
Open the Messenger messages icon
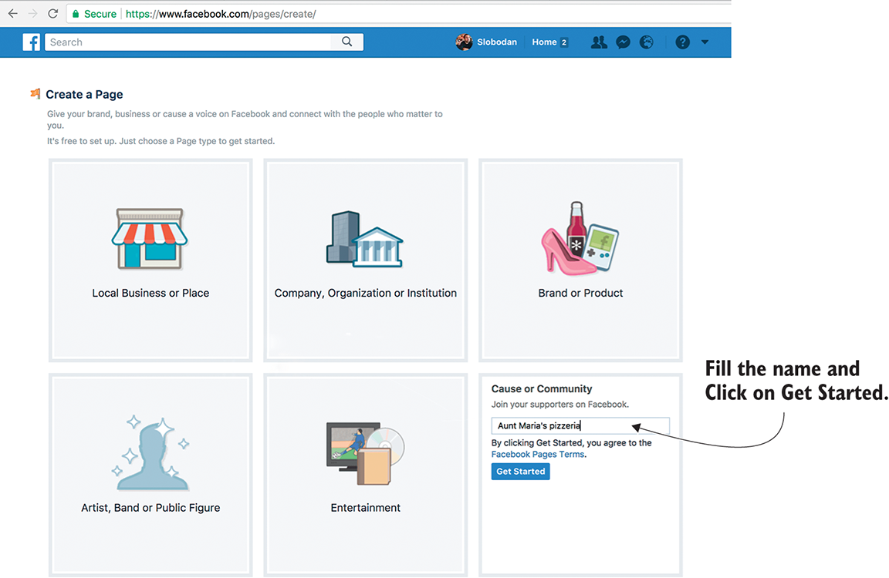[623, 42]
